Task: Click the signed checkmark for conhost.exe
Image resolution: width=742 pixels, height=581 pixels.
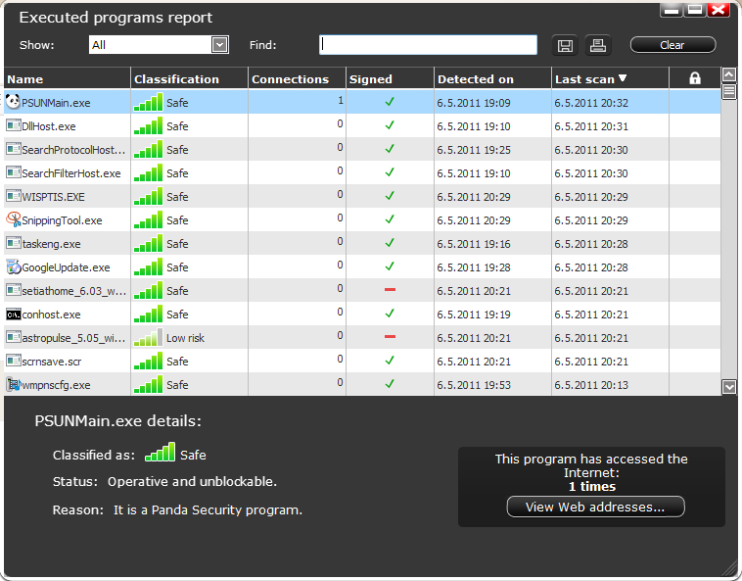Action: tap(390, 313)
